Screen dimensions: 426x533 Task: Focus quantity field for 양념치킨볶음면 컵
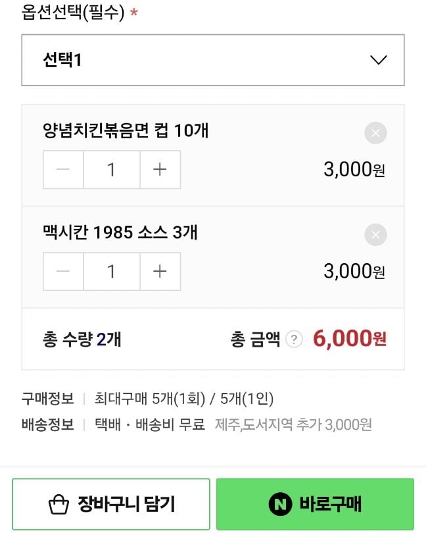pyautogui.click(x=112, y=170)
